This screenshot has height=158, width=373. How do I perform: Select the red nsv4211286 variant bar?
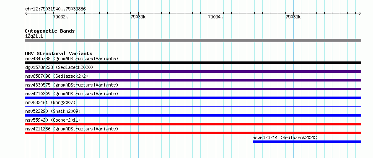coord(193,133)
